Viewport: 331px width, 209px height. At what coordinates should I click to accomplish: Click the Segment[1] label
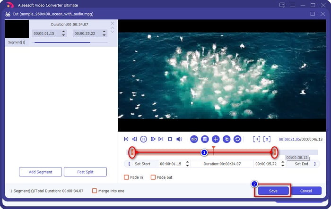17,42
